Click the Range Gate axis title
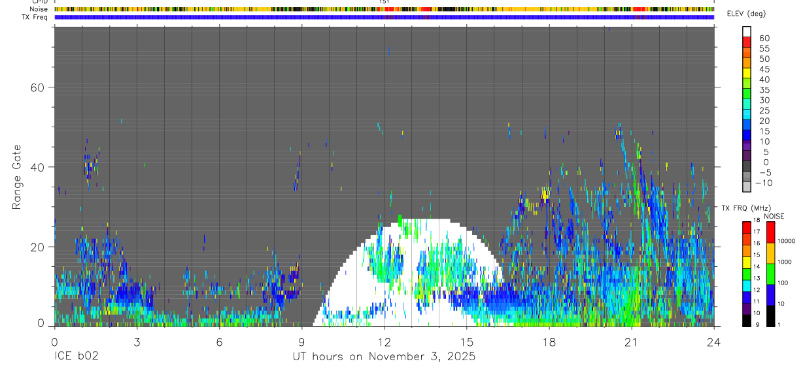The image size is (803, 370). point(18,177)
